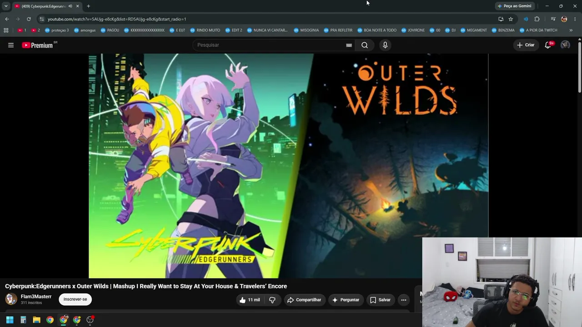This screenshot has width=582, height=327.
Task: Open the 'BENZEMA' bookmark
Action: (x=503, y=30)
